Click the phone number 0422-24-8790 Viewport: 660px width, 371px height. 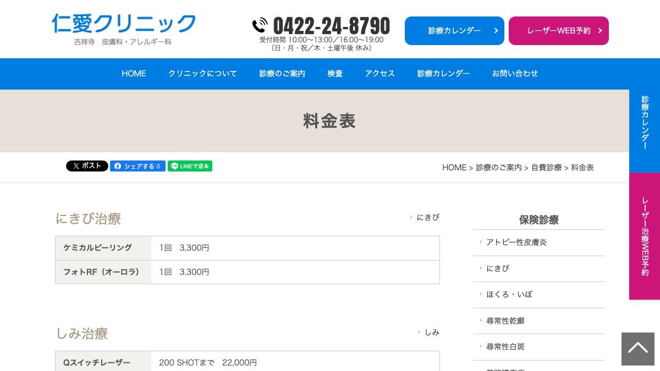tap(332, 26)
